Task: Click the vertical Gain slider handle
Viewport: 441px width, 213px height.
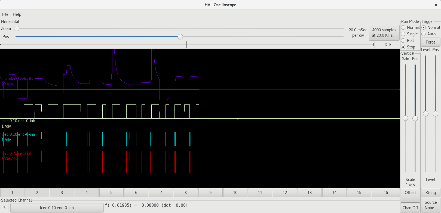Action: pos(405,118)
